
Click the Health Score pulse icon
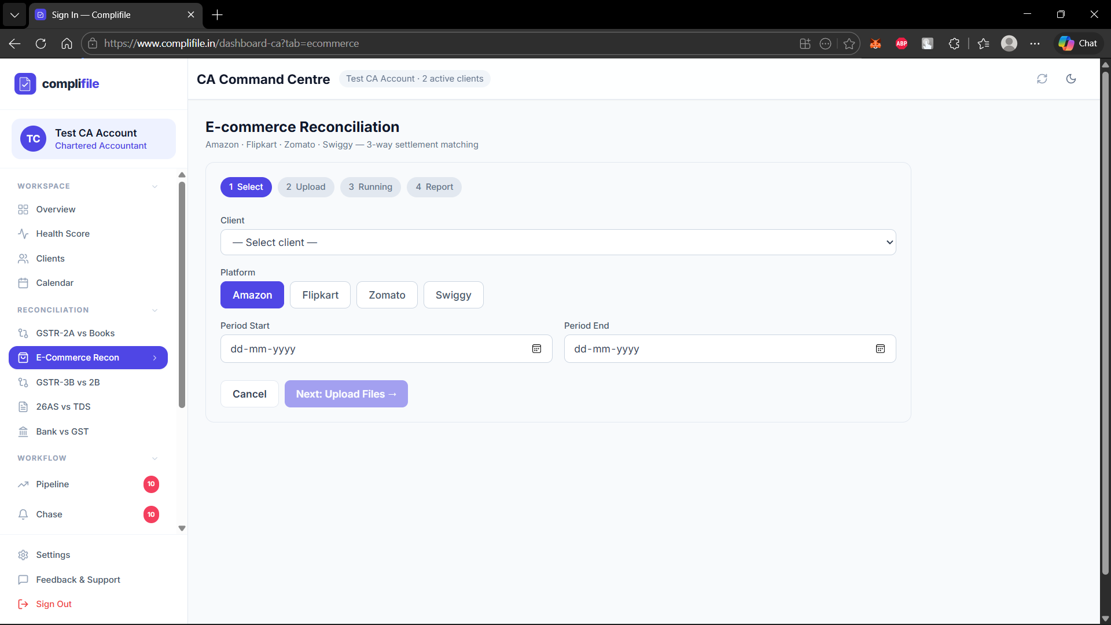[x=23, y=234]
